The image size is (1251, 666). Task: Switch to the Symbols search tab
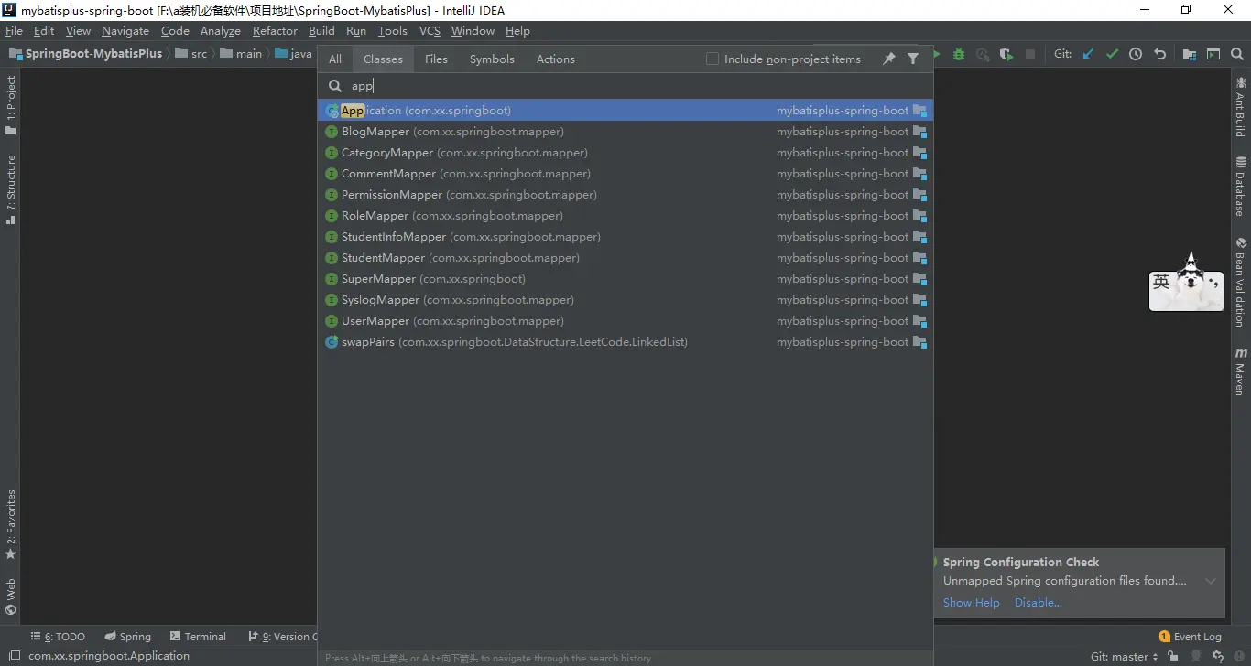(492, 59)
